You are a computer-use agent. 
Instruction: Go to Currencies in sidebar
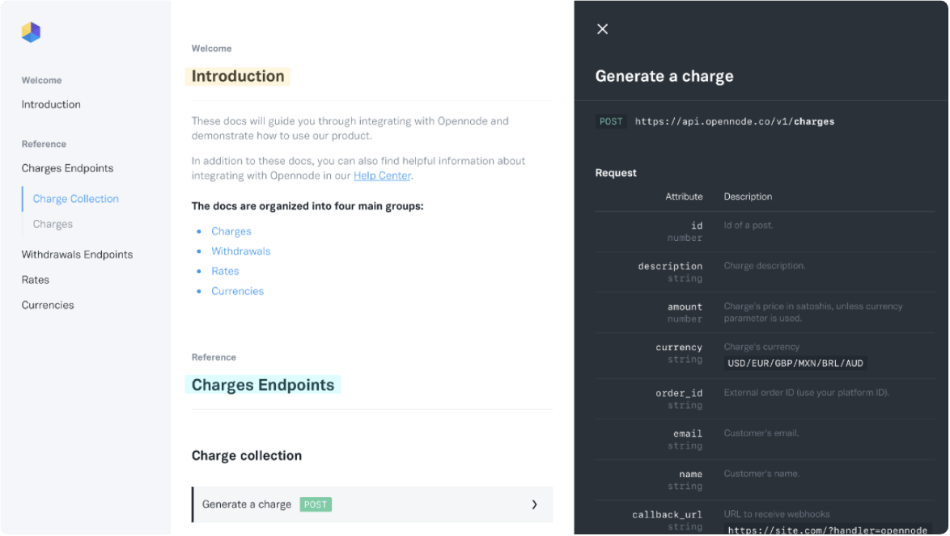click(48, 305)
